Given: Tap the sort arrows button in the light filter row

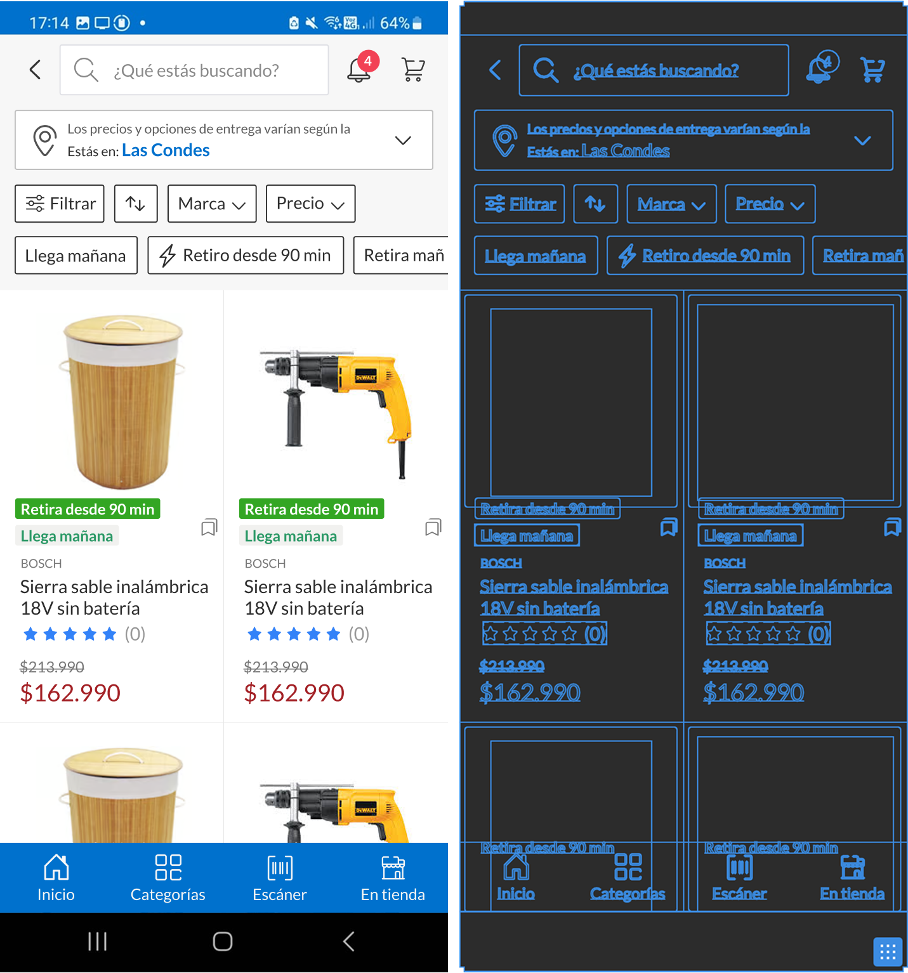Looking at the screenshot, I should [x=136, y=204].
